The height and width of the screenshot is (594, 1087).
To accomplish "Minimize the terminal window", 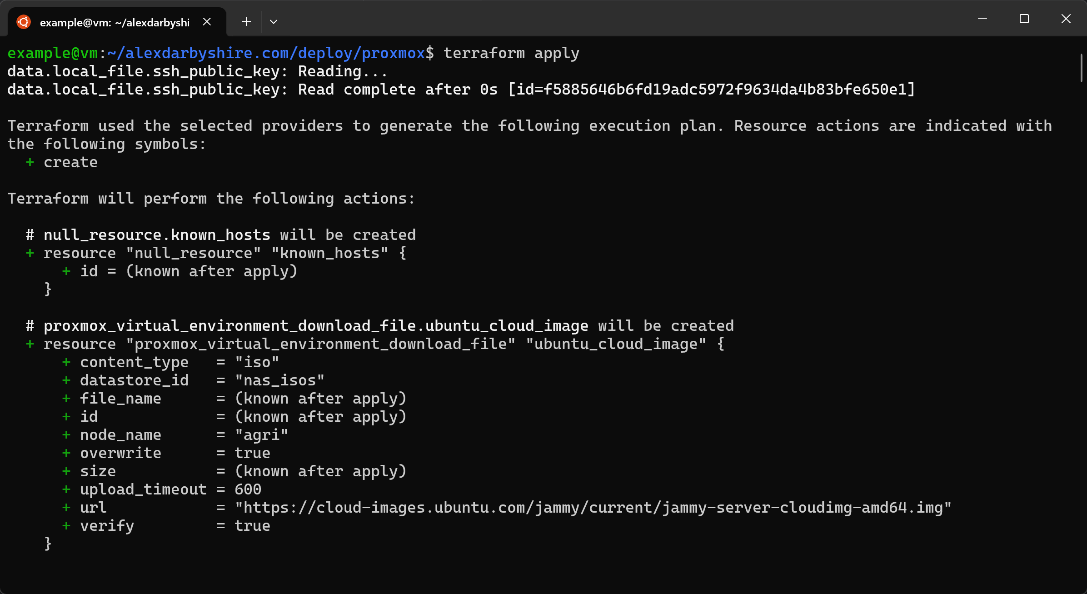I will tap(982, 19).
